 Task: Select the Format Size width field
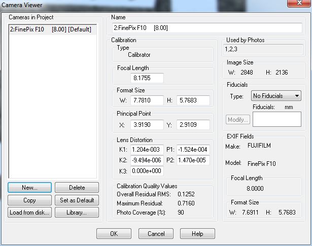click(147, 100)
